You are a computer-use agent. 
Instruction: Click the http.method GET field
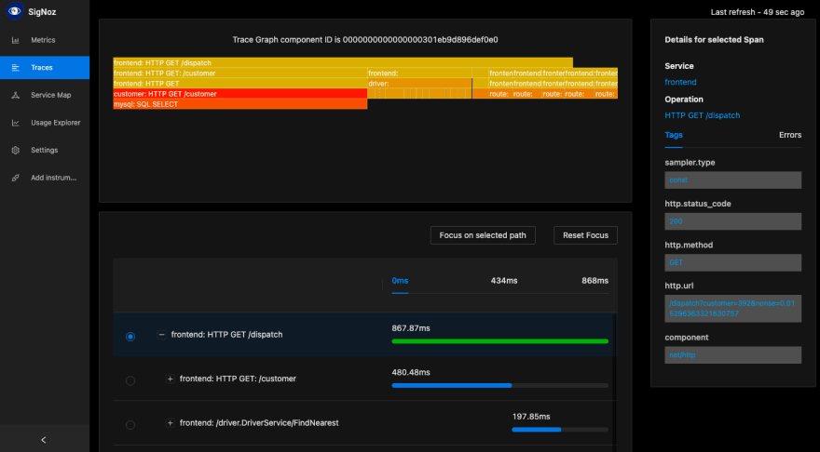pos(732,262)
